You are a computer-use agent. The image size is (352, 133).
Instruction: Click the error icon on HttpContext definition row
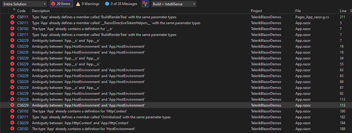point(12,111)
